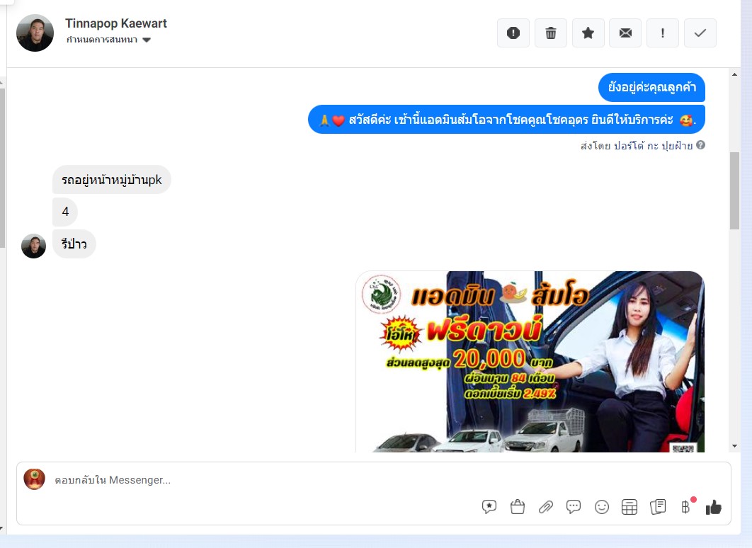
Task: Open saved replies speech bubble icon
Action: point(489,507)
